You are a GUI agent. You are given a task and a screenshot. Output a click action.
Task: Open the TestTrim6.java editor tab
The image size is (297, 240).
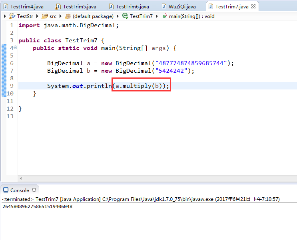tap(130, 7)
